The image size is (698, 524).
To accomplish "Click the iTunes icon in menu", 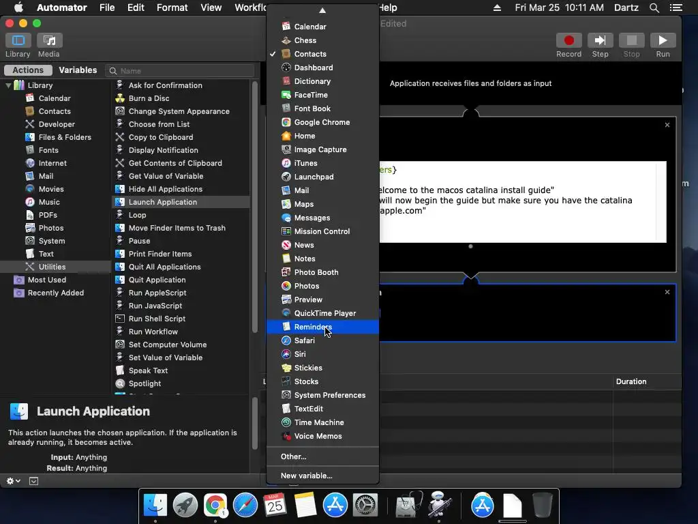I will (286, 163).
